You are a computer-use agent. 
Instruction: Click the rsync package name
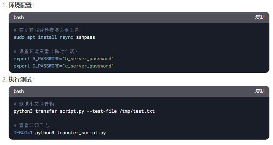[x=67, y=37]
